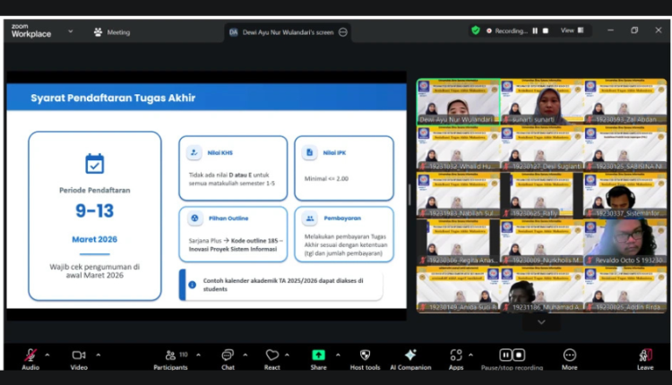Screen dimensions: 672x385
Task: Click the info icon beside kalender akademik
Action: tap(193, 285)
